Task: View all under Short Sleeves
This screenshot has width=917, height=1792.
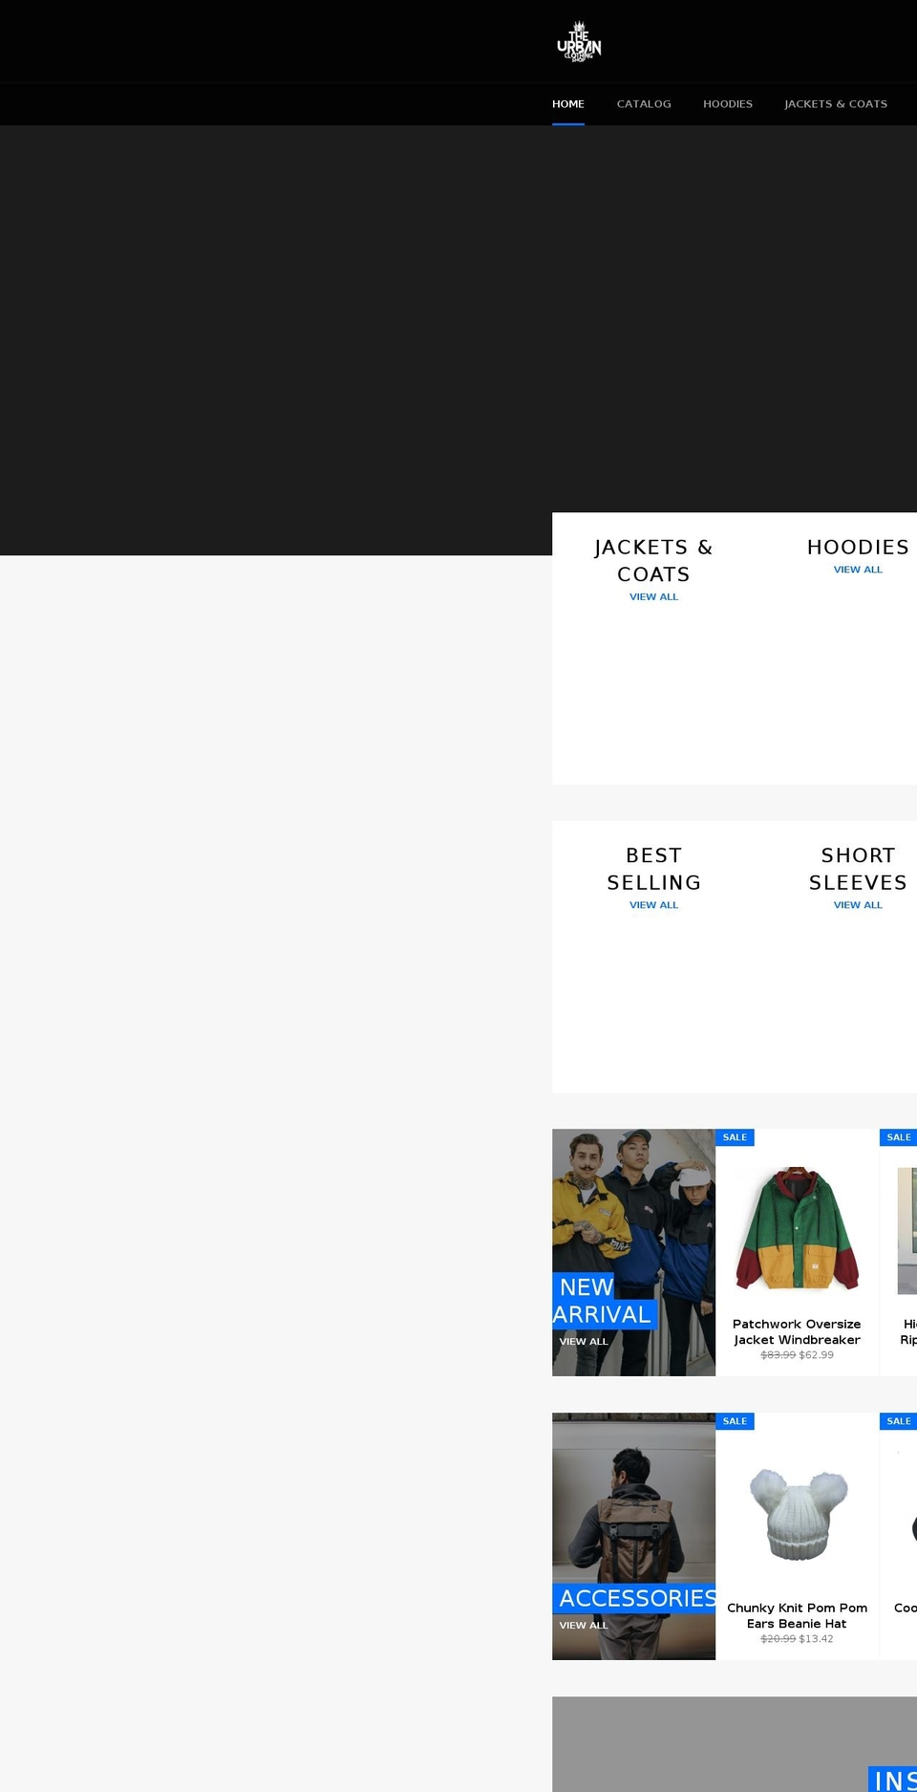Action: click(x=858, y=905)
